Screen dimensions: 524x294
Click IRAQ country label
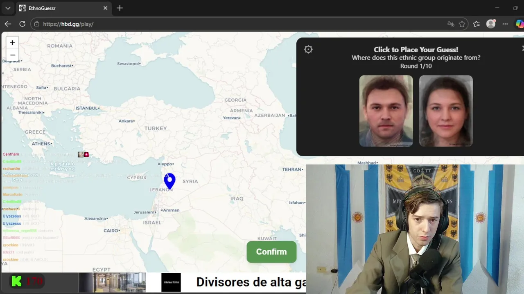pyautogui.click(x=237, y=198)
